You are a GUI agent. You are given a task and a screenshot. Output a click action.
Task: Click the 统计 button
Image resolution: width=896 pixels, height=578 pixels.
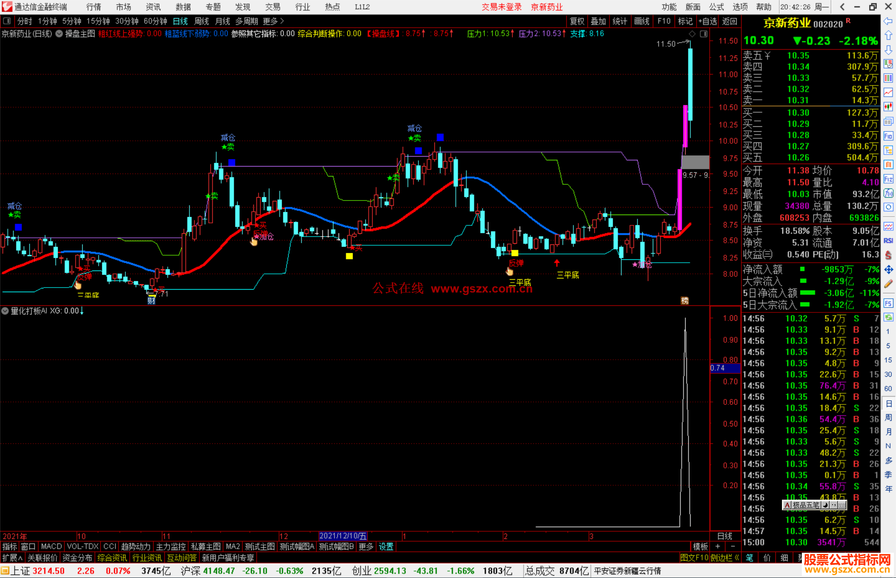[x=620, y=21]
